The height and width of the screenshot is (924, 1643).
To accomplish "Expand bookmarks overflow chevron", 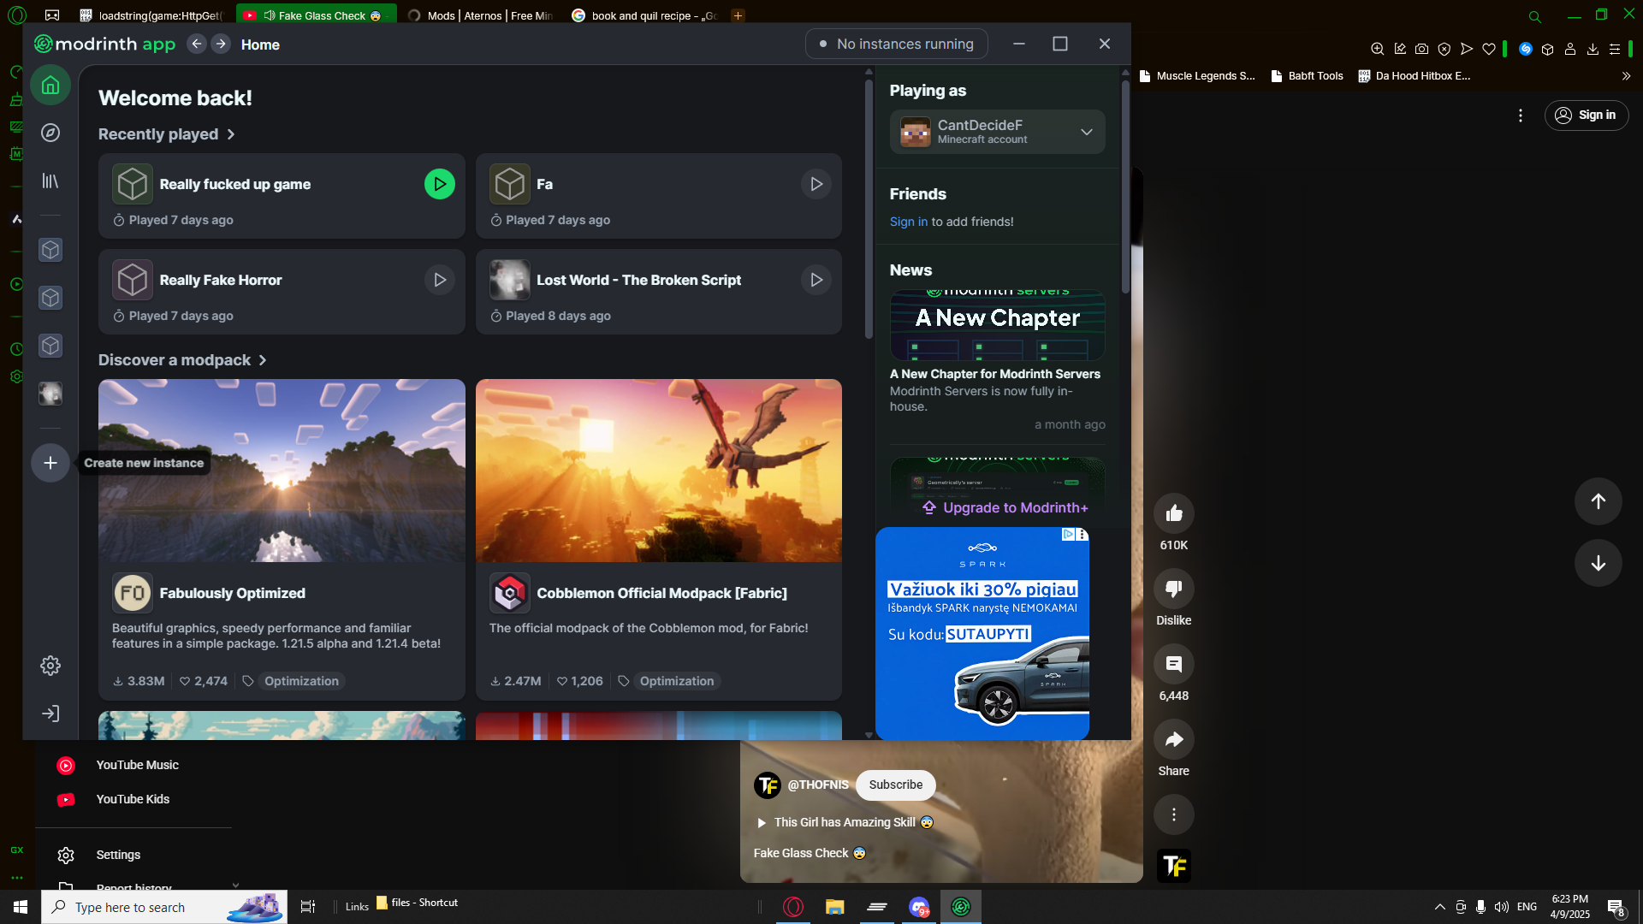I will tap(1626, 75).
